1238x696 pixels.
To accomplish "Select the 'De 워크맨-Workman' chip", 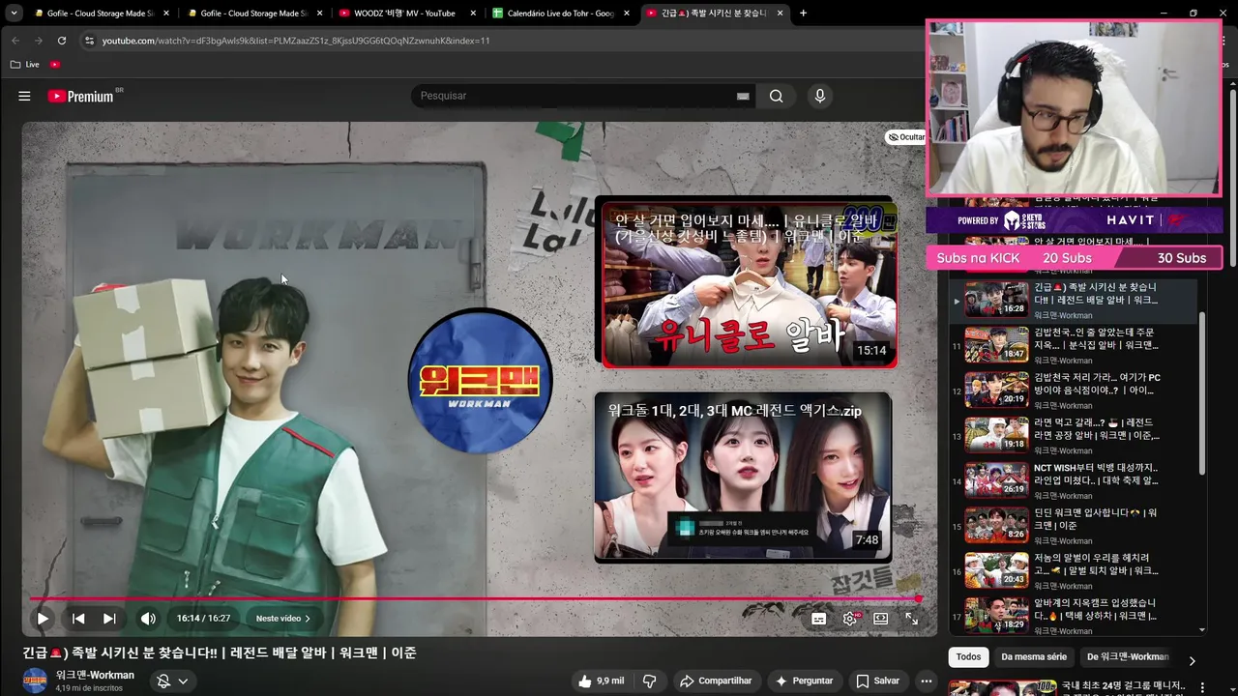I will 1128,657.
